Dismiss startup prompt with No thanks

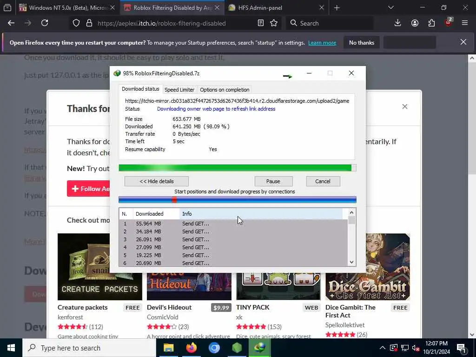[362, 43]
